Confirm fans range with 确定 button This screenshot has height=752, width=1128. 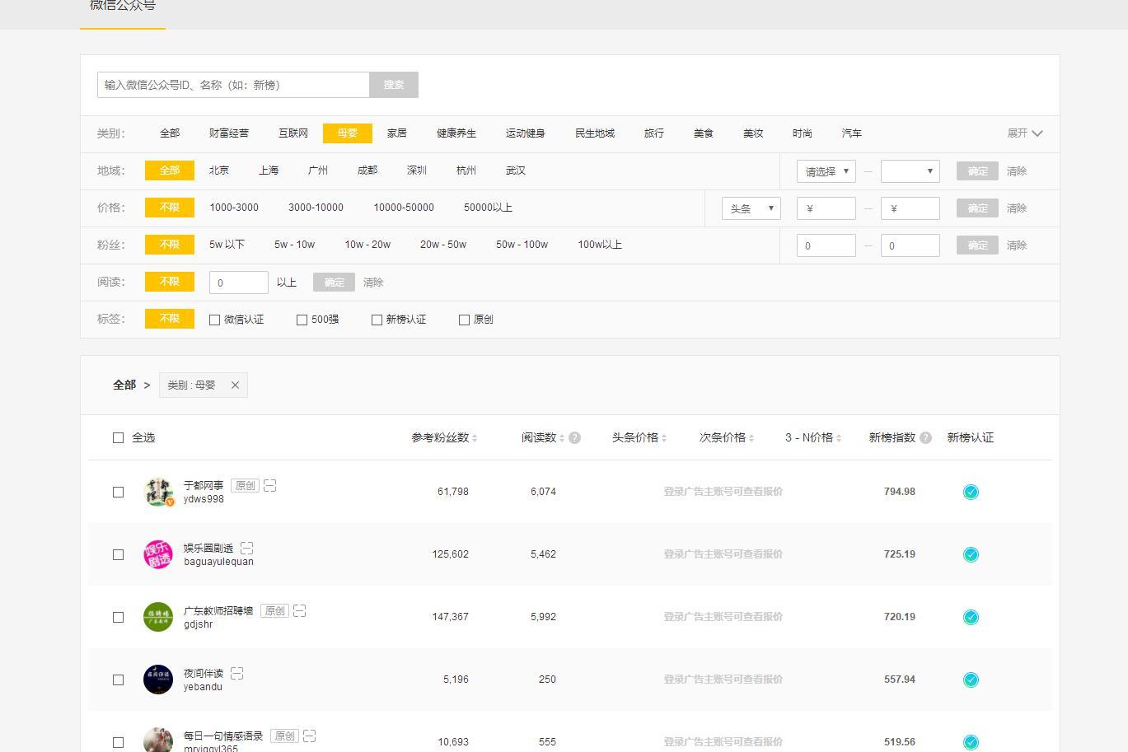[x=977, y=245]
